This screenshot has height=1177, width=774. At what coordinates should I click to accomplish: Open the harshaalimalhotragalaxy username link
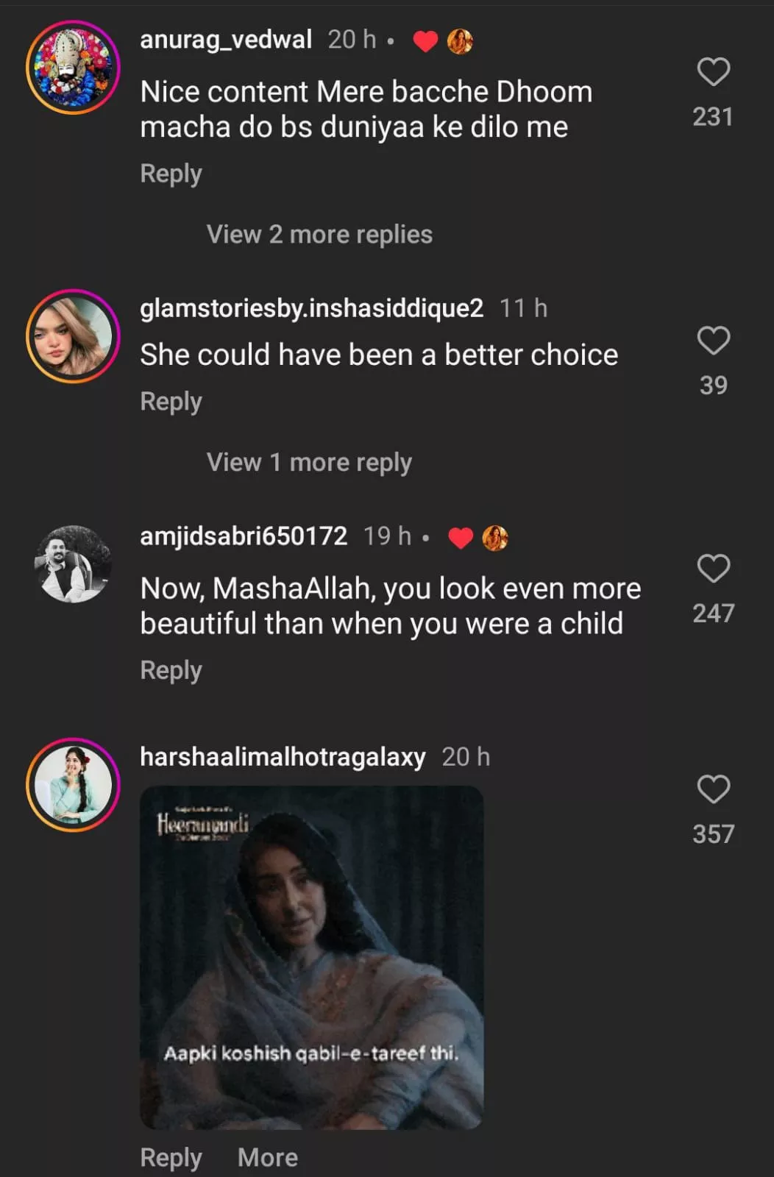283,757
